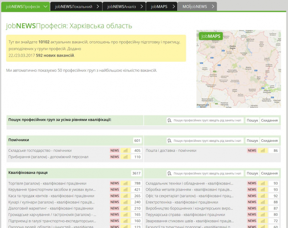Switch to jobNEWSЛокальний tab
The width and height of the screenshot is (288, 228).
[x=76, y=7]
